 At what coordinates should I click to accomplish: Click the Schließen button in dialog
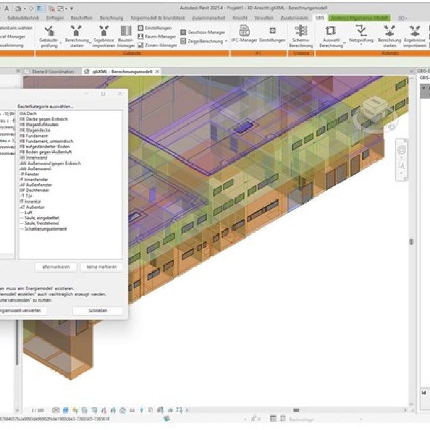click(x=97, y=311)
